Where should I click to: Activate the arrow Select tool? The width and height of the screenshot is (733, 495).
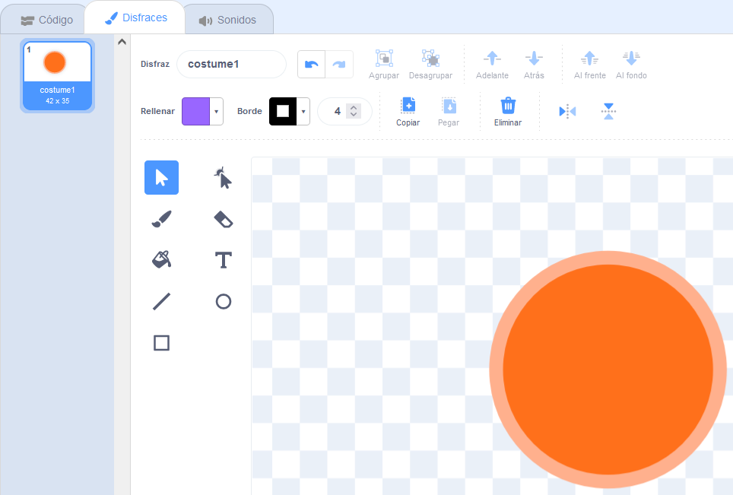[161, 178]
